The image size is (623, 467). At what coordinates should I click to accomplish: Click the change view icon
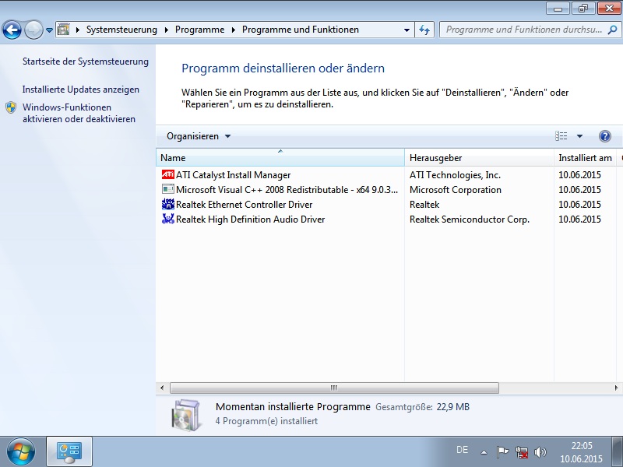click(561, 136)
